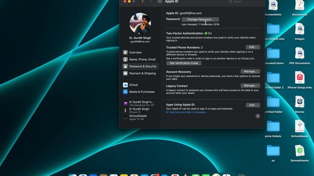Screen dimensions: 314x176
Task: Click the App Store icon beside Media & Purchases
Action: 126,92
